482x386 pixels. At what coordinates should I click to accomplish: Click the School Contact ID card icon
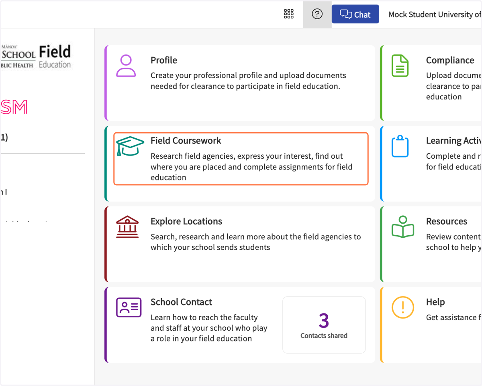pyautogui.click(x=129, y=307)
